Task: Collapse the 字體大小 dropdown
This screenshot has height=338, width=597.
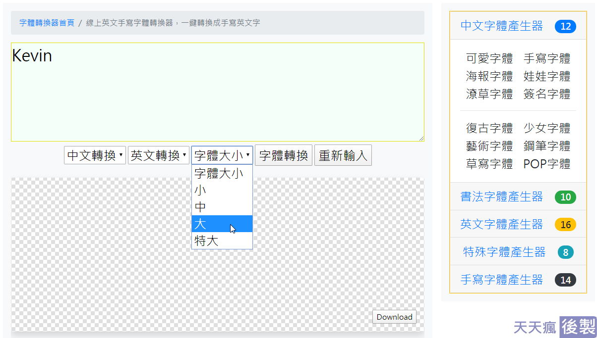Action: [x=222, y=155]
